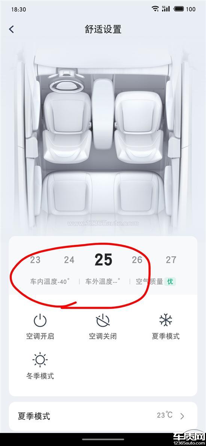
Task: Open the 夏季模式 settings row chevron
Action: pos(182,416)
